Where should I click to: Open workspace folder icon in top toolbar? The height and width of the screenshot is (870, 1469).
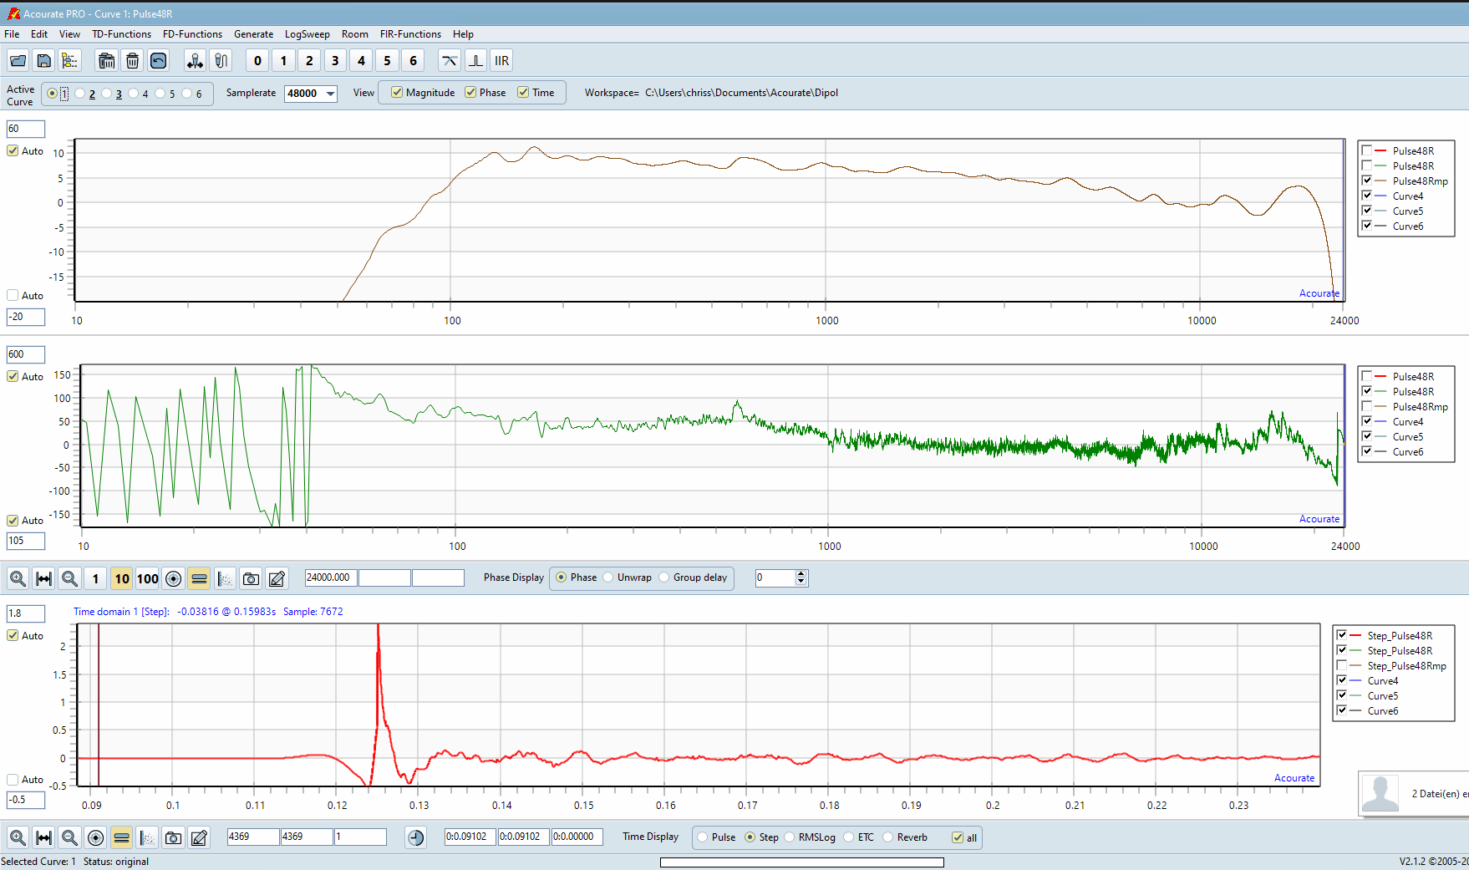(18, 60)
